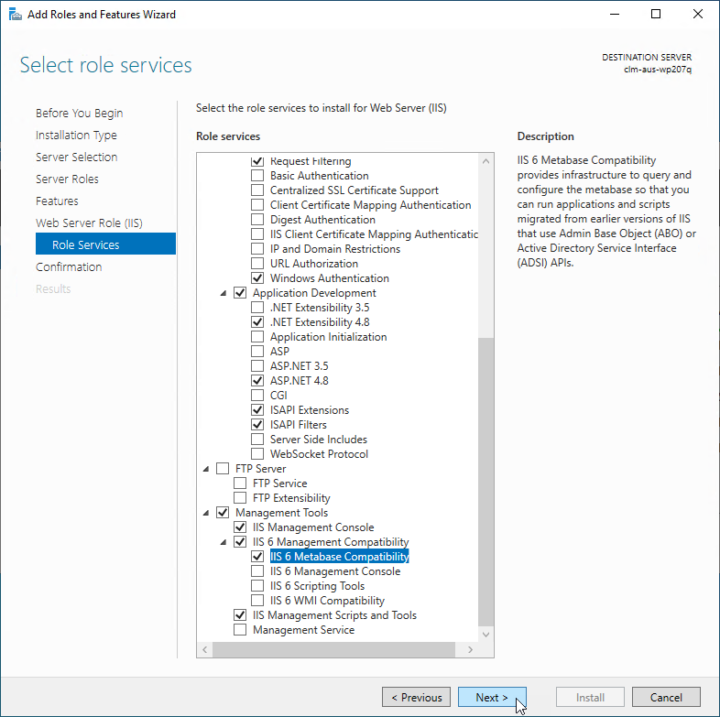Cancel the wizard
Viewport: 720px width, 717px height.
pos(666,697)
